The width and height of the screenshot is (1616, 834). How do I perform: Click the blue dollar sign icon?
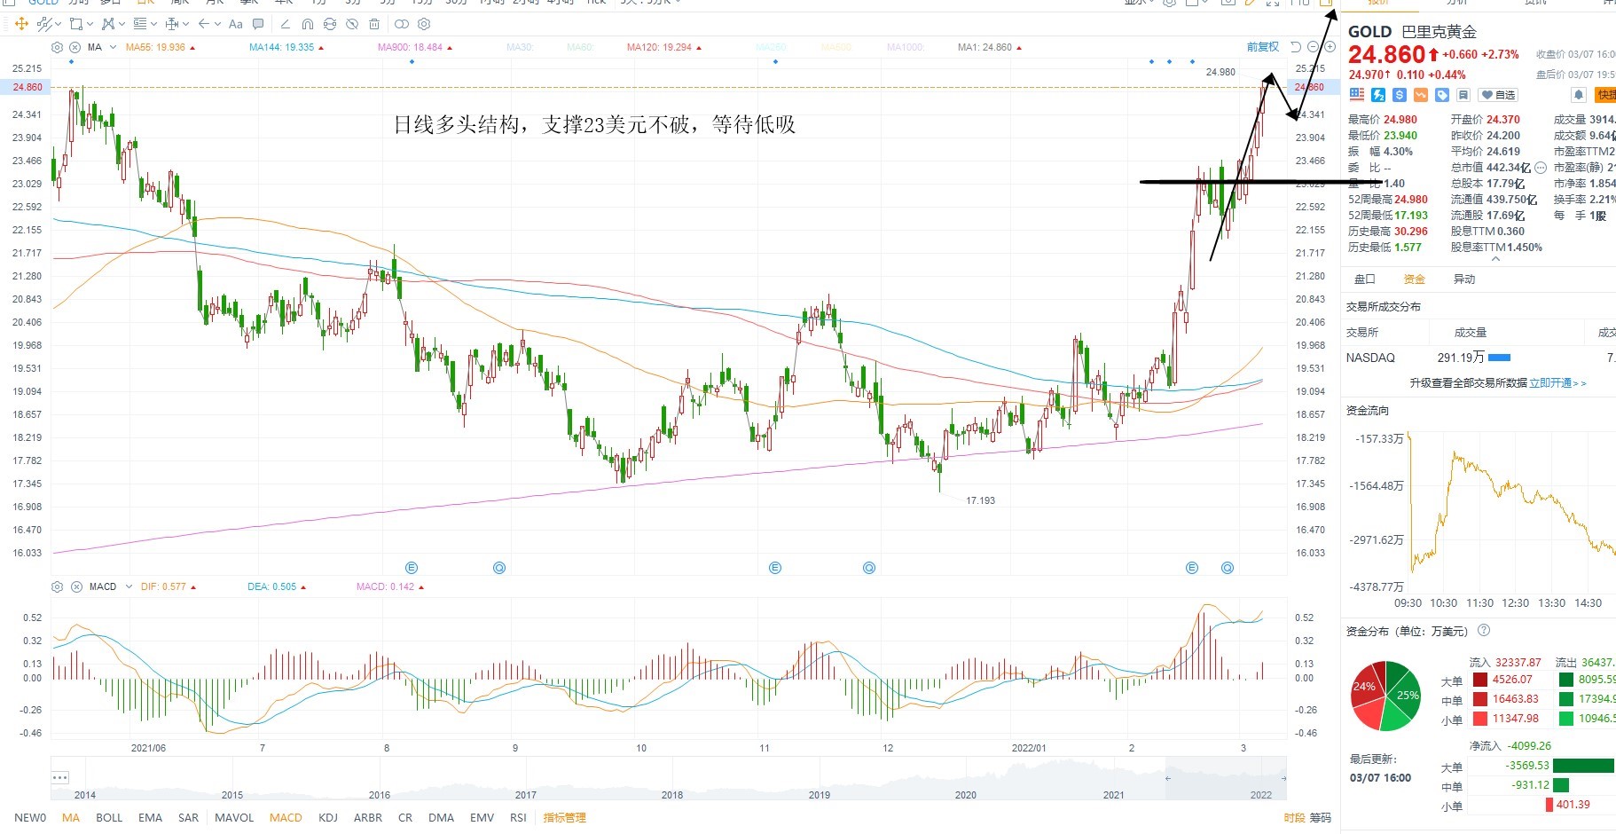(1400, 95)
